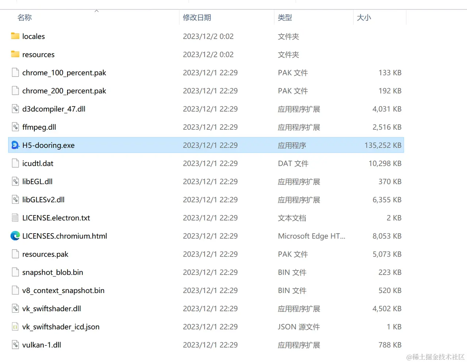Click the 4,031 KB size of d3dcompiler_47.dll
467x363 pixels.
coord(387,109)
